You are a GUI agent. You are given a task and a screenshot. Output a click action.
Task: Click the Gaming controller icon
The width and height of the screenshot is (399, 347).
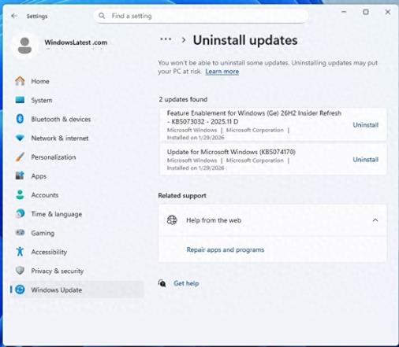(x=20, y=232)
